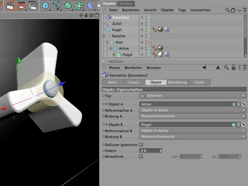
Task: Open the Bindung B dropdown
Action: pos(192,137)
